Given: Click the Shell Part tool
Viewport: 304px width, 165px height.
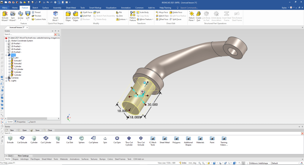Looking at the screenshot, I should (87, 16).
